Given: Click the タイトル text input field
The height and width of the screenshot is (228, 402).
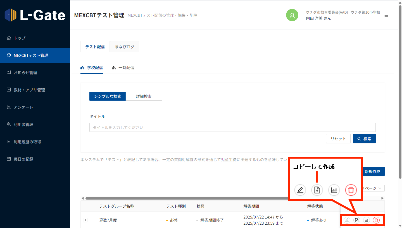Looking at the screenshot, I should (x=232, y=127).
